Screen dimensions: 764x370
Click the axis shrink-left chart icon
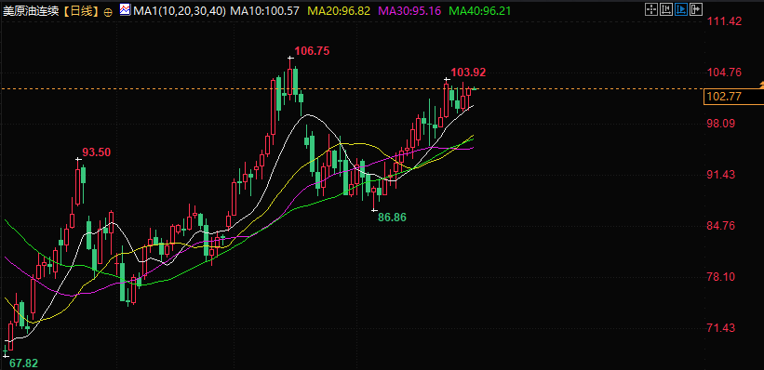click(665, 8)
